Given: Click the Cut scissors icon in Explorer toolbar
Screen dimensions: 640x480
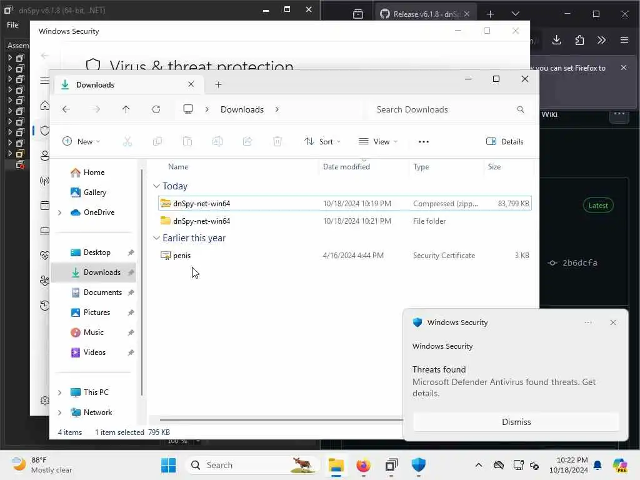Looking at the screenshot, I should (x=127, y=142).
